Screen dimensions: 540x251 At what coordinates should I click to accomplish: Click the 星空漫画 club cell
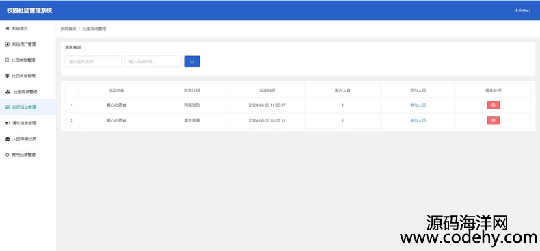(192, 120)
